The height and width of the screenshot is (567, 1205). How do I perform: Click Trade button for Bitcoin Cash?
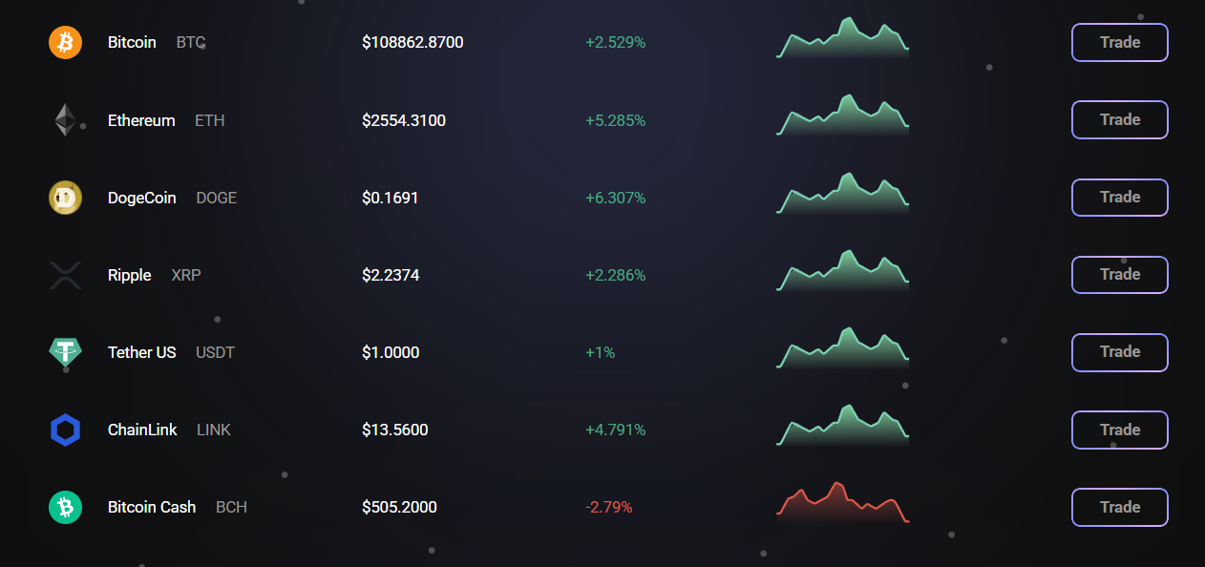(x=1120, y=507)
